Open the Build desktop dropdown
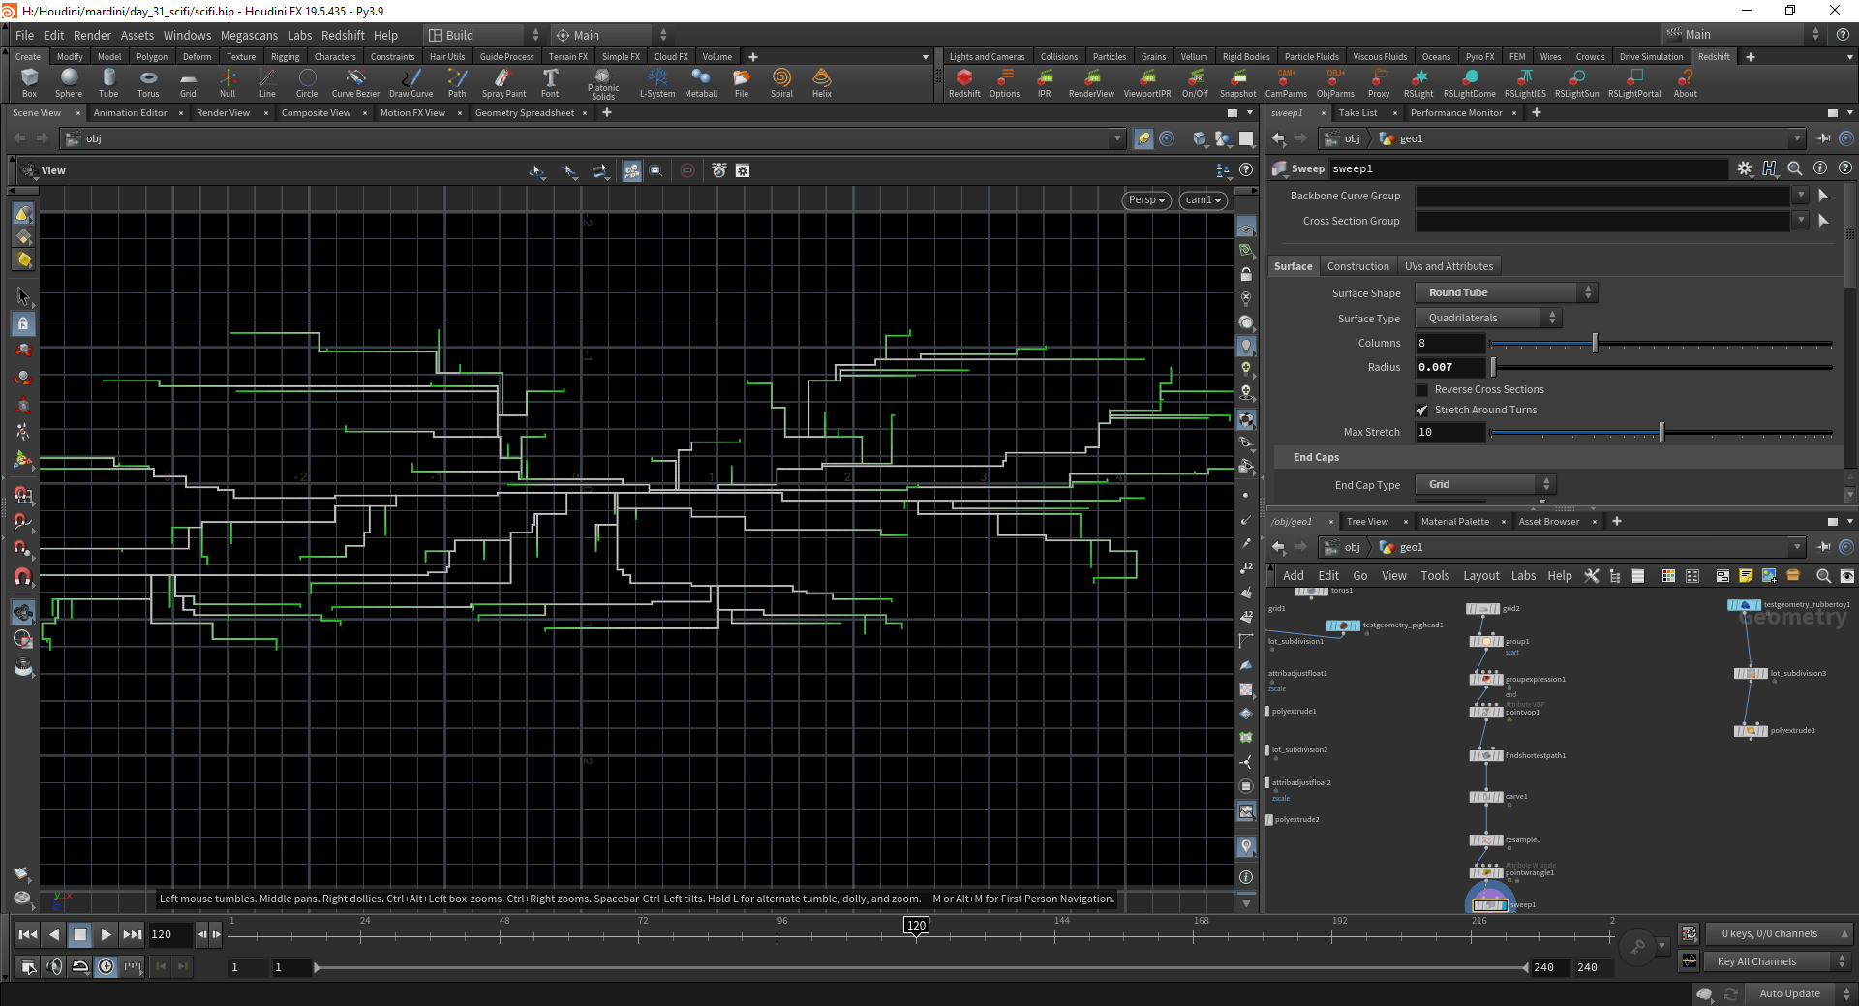Image resolution: width=1859 pixels, height=1006 pixels. [x=483, y=35]
